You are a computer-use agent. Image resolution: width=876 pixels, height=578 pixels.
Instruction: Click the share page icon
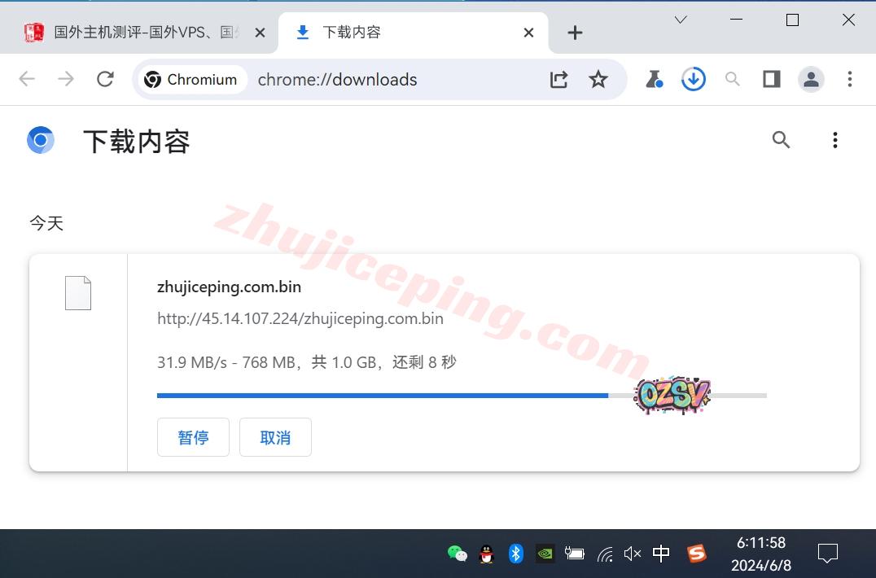(x=558, y=79)
